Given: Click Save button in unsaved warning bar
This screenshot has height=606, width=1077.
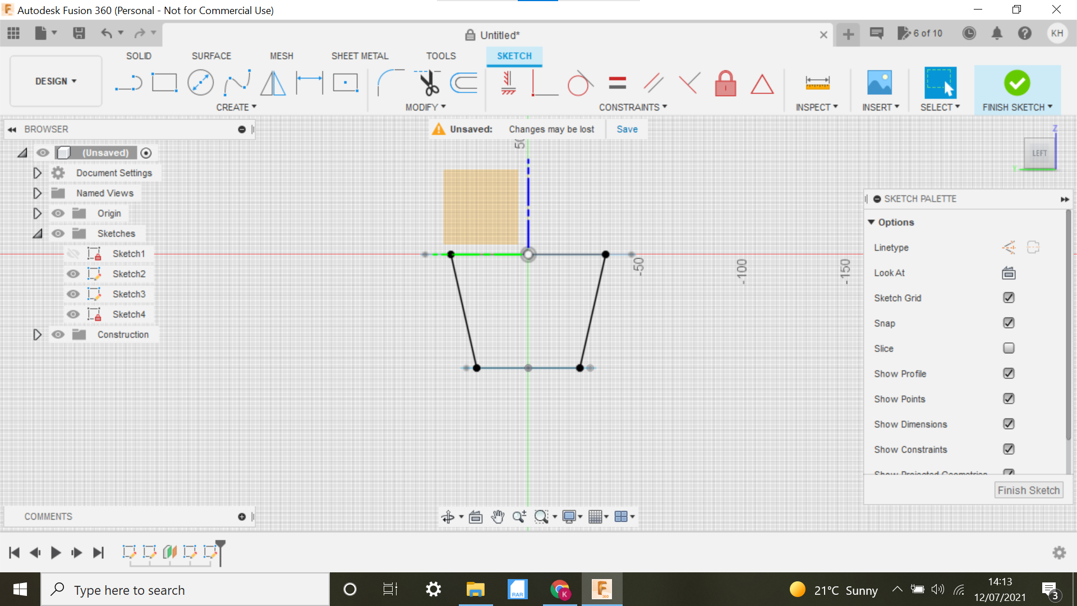Looking at the screenshot, I should tap(627, 128).
